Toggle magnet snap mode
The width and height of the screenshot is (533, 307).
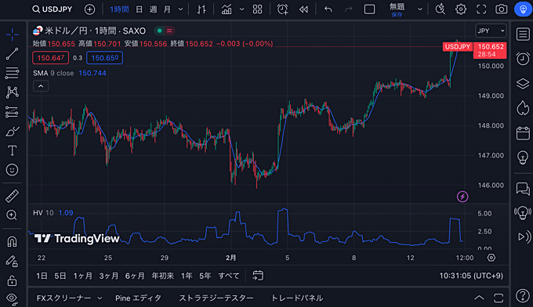(13, 241)
